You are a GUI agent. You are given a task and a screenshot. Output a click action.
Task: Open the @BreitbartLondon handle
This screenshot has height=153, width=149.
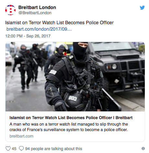[x=35, y=13]
